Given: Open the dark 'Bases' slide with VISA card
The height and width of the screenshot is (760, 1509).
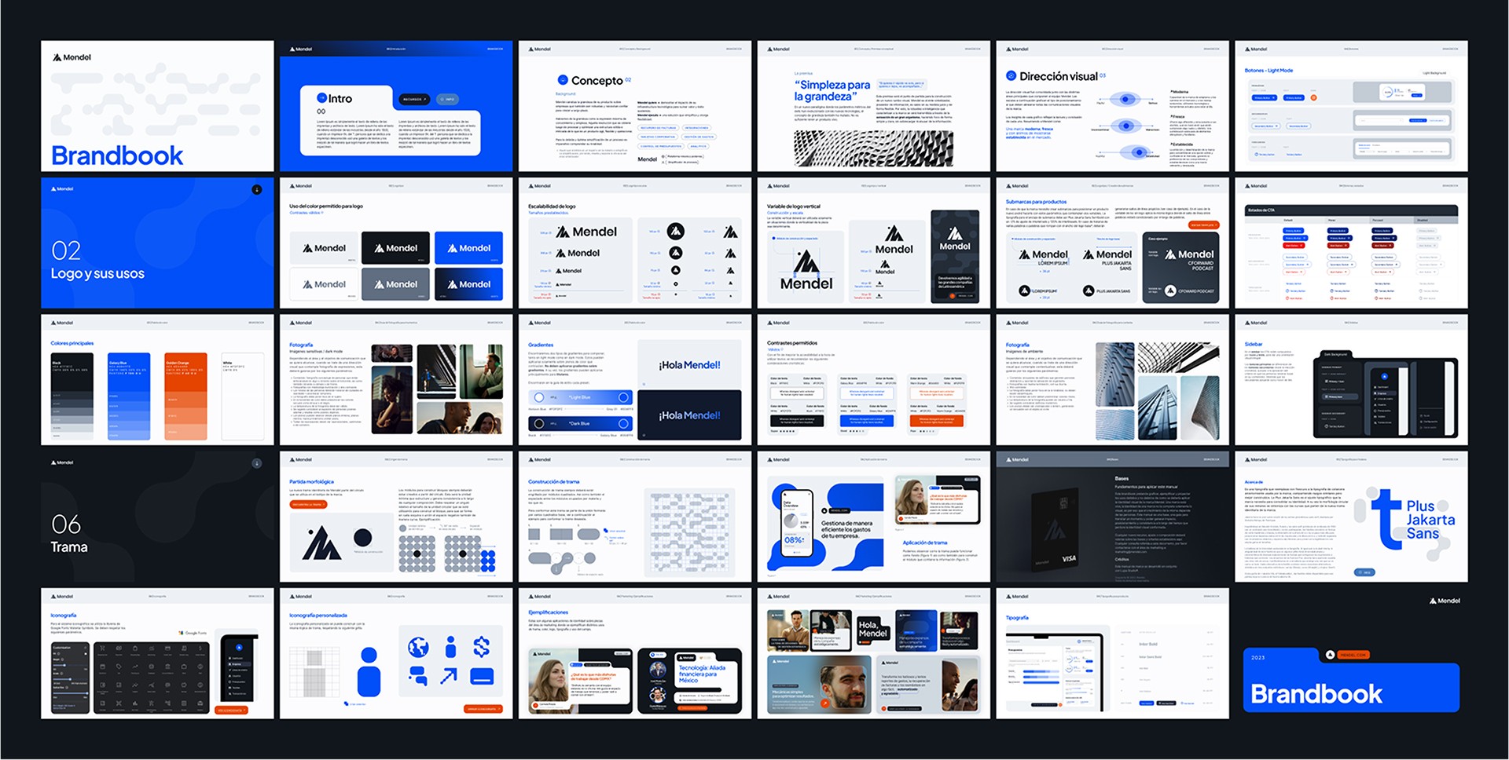Looking at the screenshot, I should click(x=1113, y=517).
